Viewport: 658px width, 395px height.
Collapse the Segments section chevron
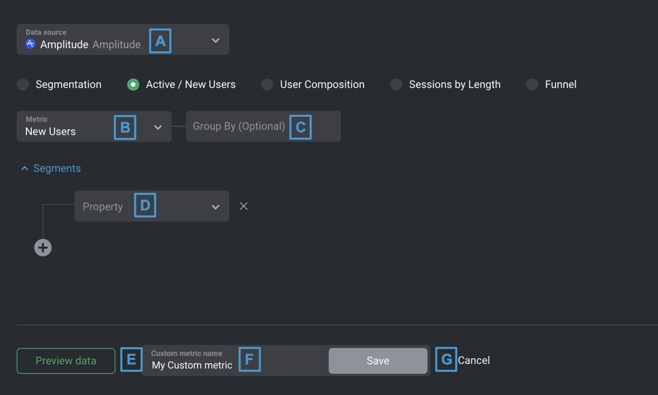coord(24,168)
